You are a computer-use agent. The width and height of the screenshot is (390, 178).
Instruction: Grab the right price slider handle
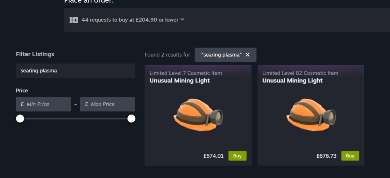[x=131, y=119]
